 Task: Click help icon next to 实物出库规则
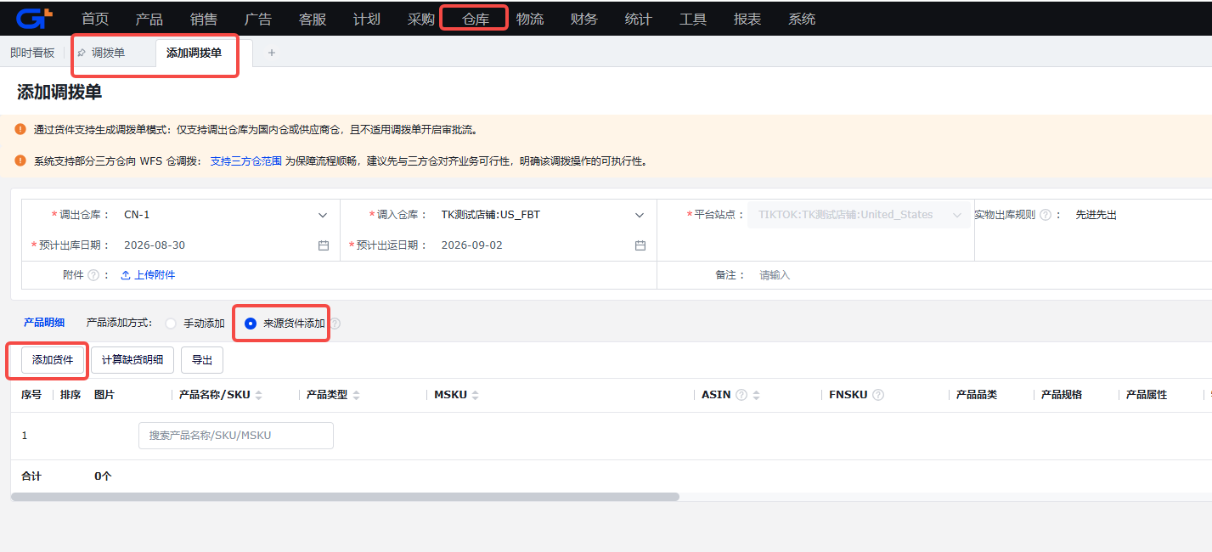[1046, 215]
